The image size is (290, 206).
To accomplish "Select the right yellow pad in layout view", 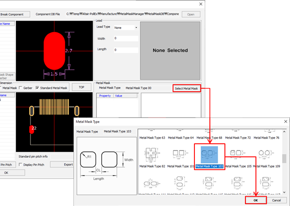I will coord(76,110).
